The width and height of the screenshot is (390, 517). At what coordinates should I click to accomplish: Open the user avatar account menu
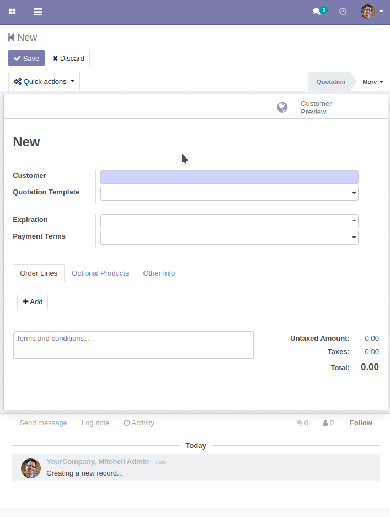pyautogui.click(x=367, y=12)
